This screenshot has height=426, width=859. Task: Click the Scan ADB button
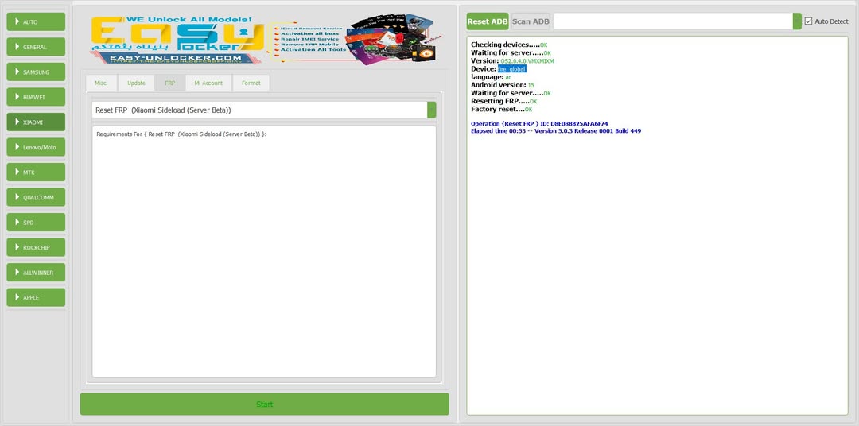(531, 21)
